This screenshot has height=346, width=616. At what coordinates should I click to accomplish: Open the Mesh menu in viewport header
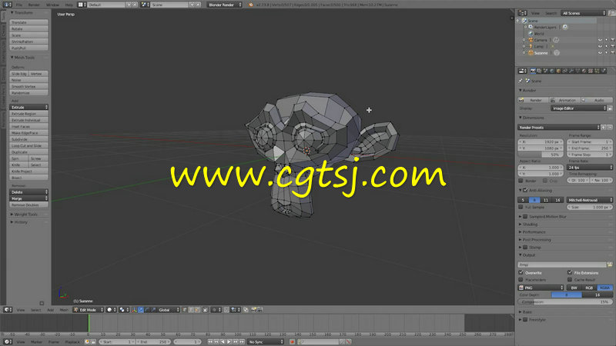pyautogui.click(x=64, y=310)
